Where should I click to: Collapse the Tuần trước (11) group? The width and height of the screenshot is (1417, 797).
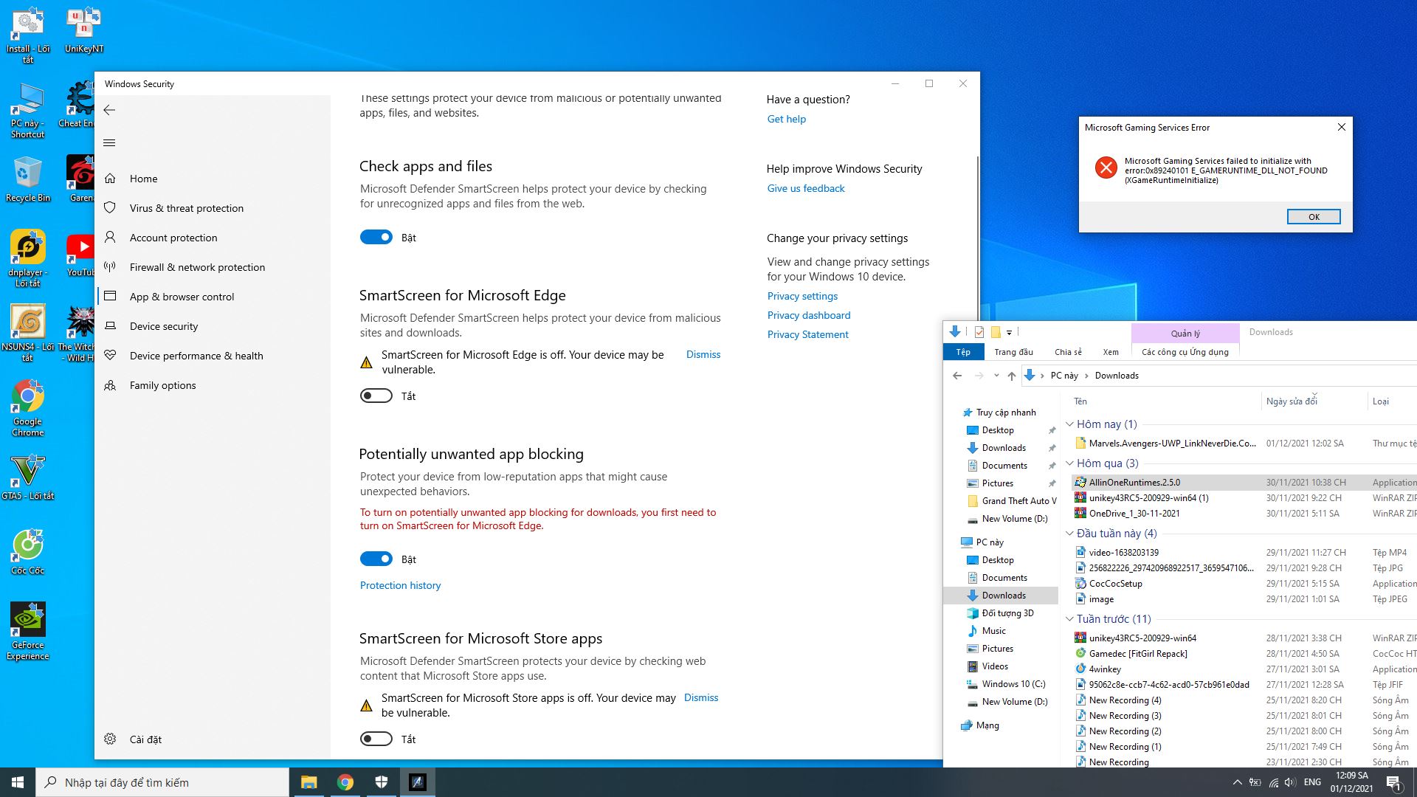click(x=1070, y=619)
